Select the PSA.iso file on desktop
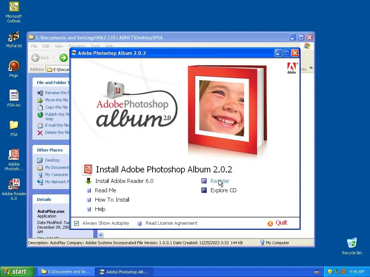 pyautogui.click(x=14, y=98)
